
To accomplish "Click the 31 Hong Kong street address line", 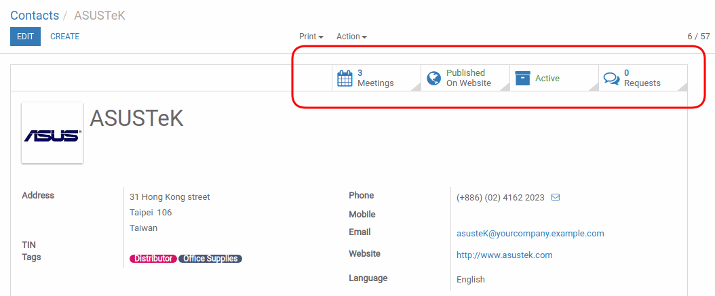I will (x=170, y=197).
